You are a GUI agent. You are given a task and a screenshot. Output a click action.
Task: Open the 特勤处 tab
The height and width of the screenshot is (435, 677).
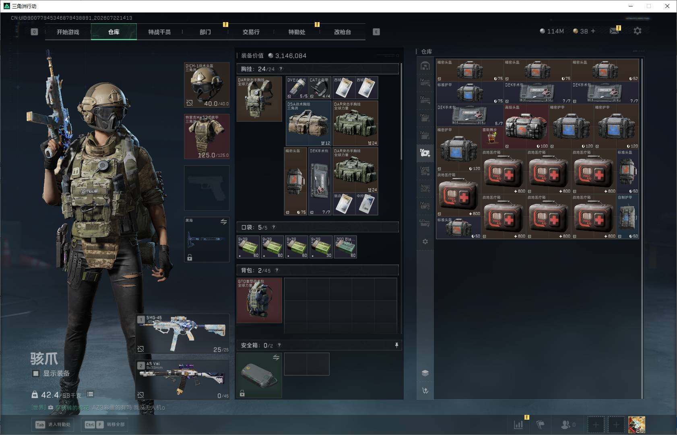tap(297, 32)
